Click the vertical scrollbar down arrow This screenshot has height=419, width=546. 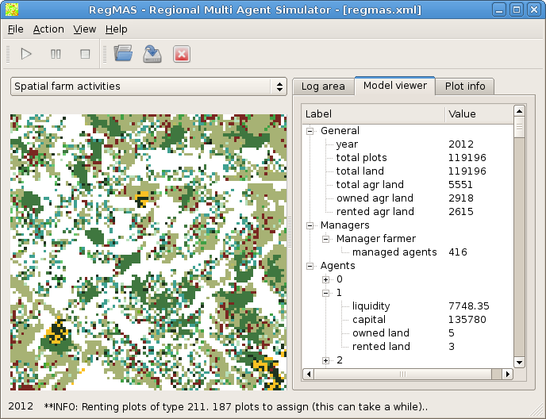point(519,362)
